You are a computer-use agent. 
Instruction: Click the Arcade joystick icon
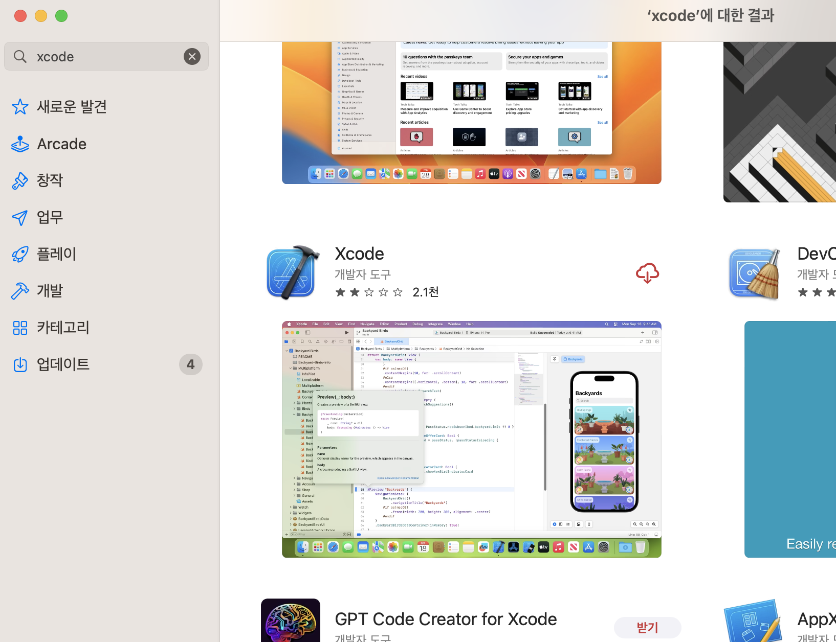[x=20, y=144]
